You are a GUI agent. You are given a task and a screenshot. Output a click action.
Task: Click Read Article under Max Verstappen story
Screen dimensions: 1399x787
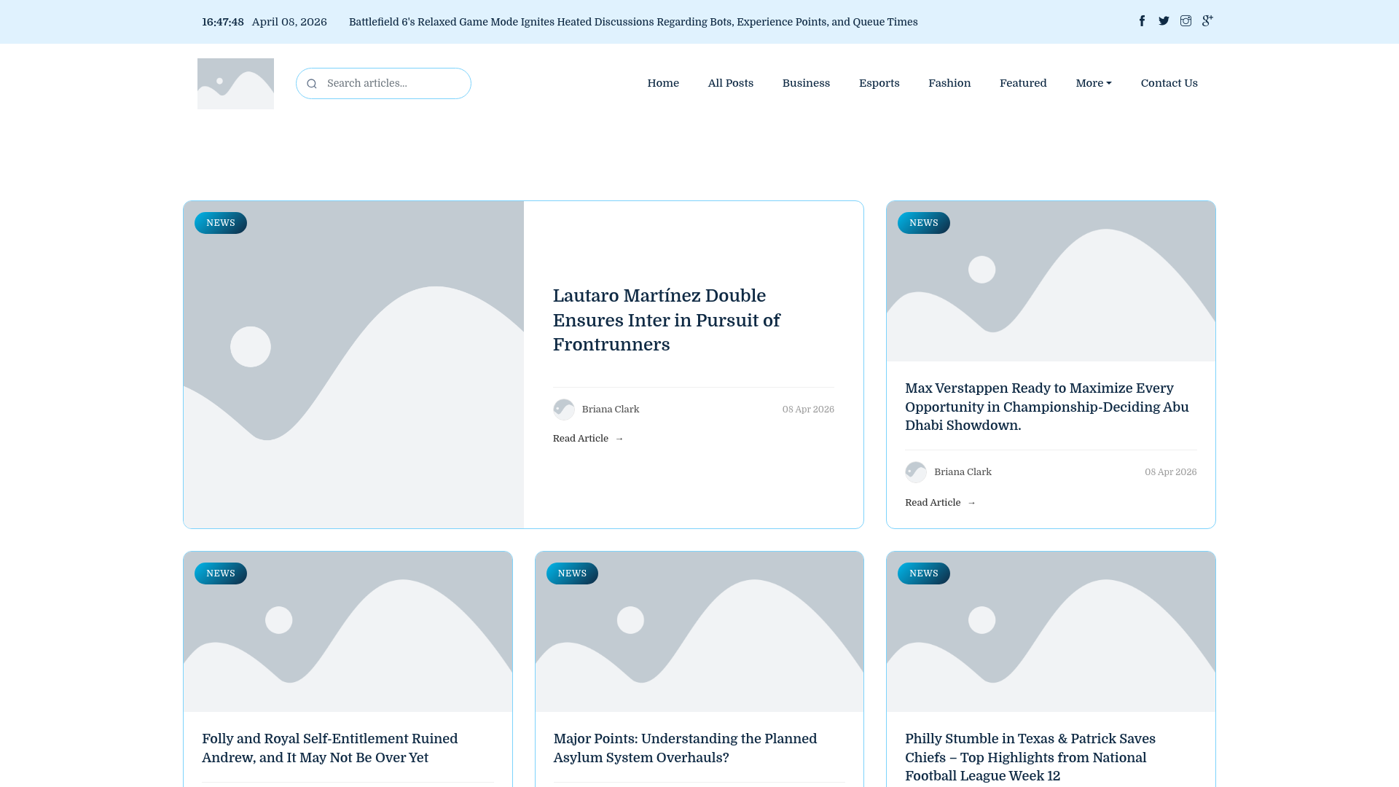click(x=940, y=503)
